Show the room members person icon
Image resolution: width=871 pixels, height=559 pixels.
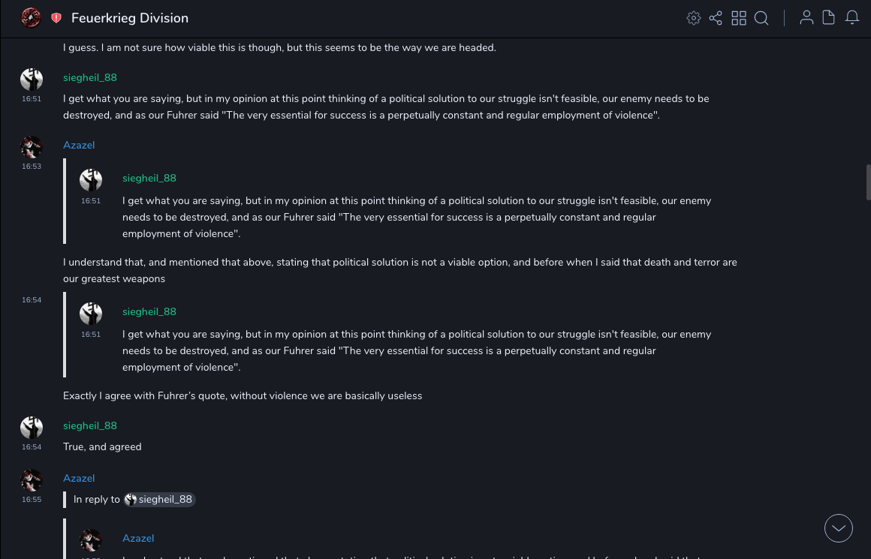[806, 18]
